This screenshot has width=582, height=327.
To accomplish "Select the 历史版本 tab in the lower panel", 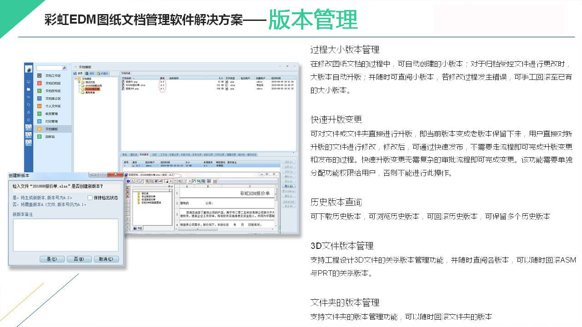I will (x=144, y=154).
